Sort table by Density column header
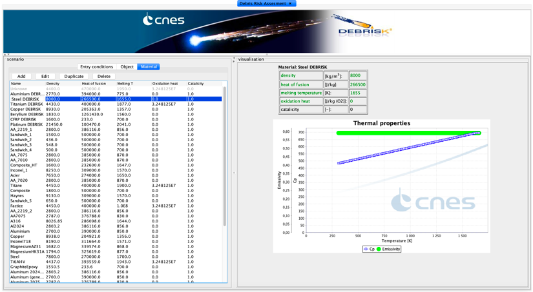Image resolution: width=533 pixels, height=292 pixels. [53, 84]
